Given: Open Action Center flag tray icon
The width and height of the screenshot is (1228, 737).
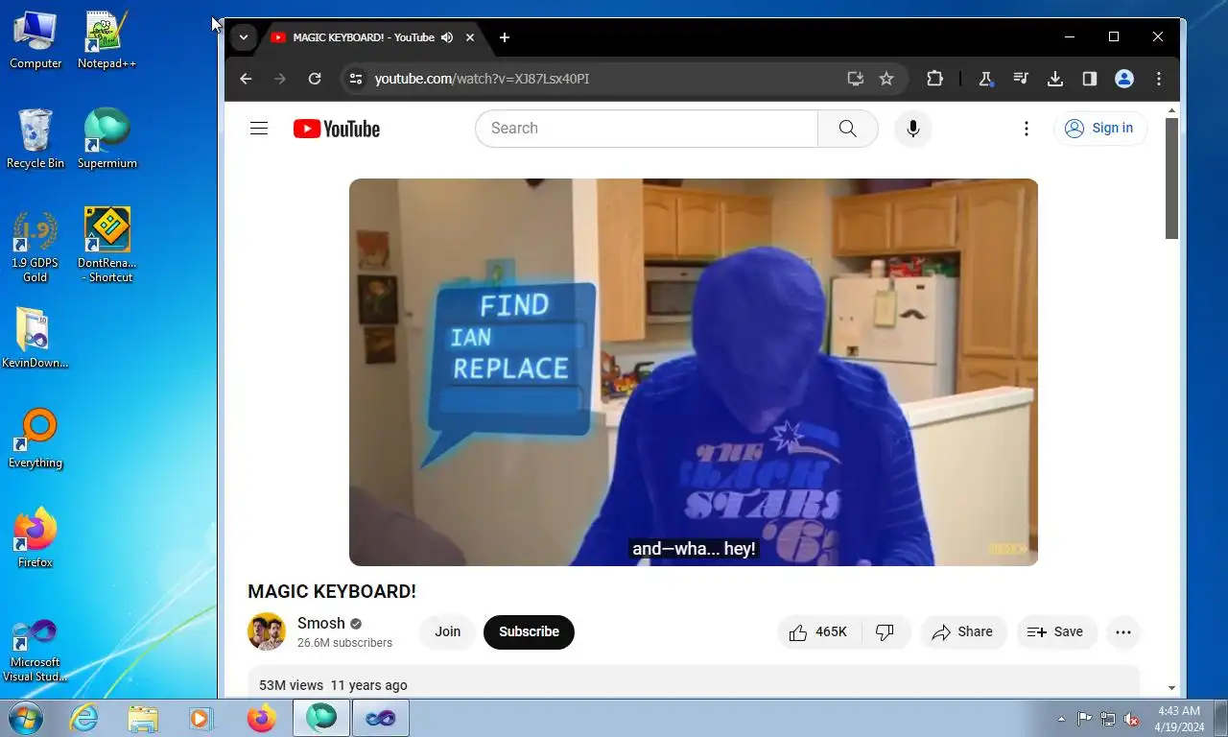Looking at the screenshot, I should pyautogui.click(x=1084, y=719).
